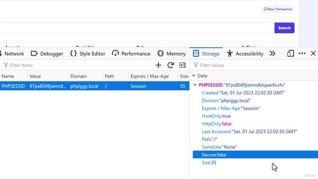Image resolution: width=318 pixels, height=179 pixels.
Task: Toggle the sidebar panel icon
Action: (182, 65)
